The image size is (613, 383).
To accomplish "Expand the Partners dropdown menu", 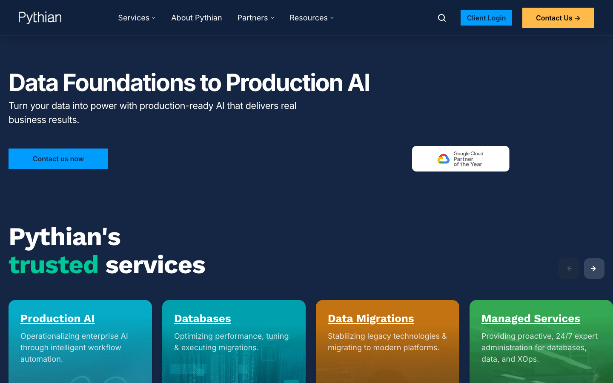I will coord(256,18).
